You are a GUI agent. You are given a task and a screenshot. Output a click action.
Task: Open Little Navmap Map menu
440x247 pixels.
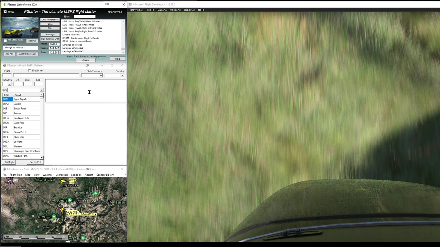(28, 175)
